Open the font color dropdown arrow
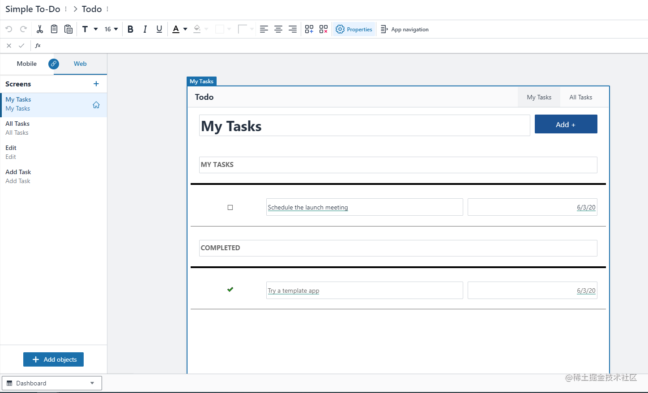The width and height of the screenshot is (648, 393). tap(185, 29)
